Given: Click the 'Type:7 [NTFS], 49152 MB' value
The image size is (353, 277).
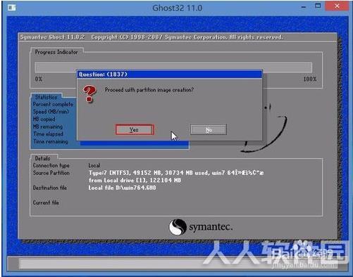Looking at the screenshot, I should pos(176,173).
